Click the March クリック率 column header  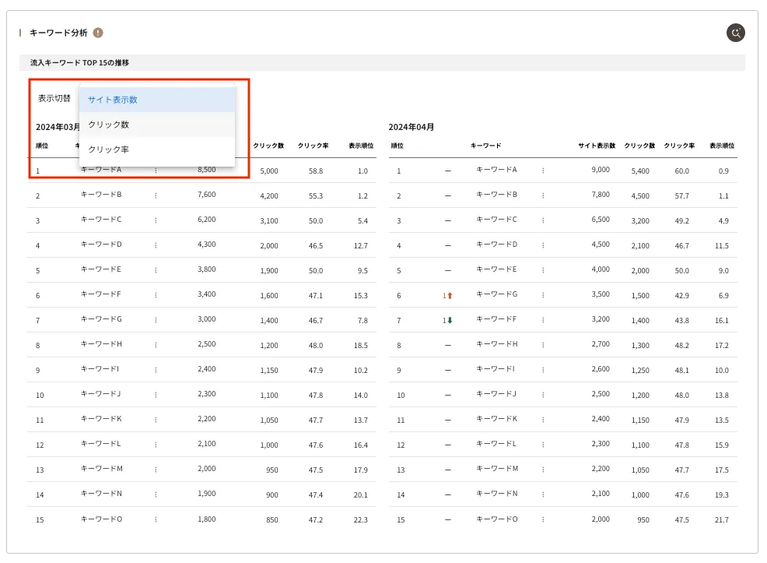(313, 146)
